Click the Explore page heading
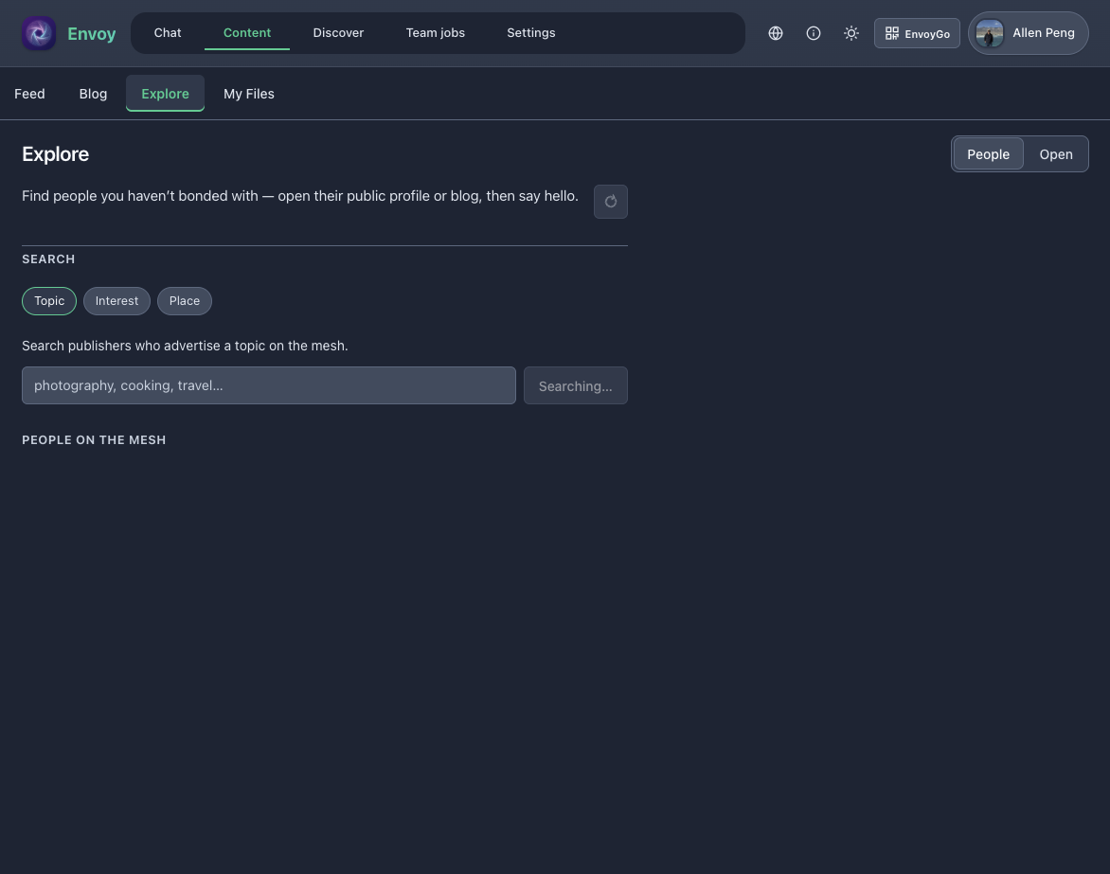The image size is (1110, 874). click(55, 154)
